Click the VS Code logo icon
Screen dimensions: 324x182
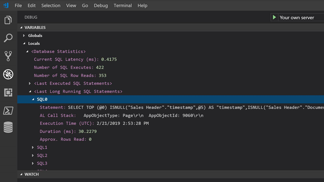coord(6,5)
